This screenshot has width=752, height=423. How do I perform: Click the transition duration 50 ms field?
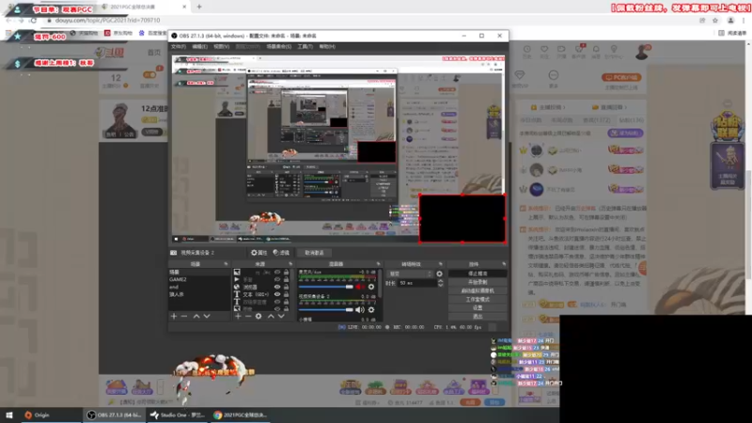(x=416, y=283)
